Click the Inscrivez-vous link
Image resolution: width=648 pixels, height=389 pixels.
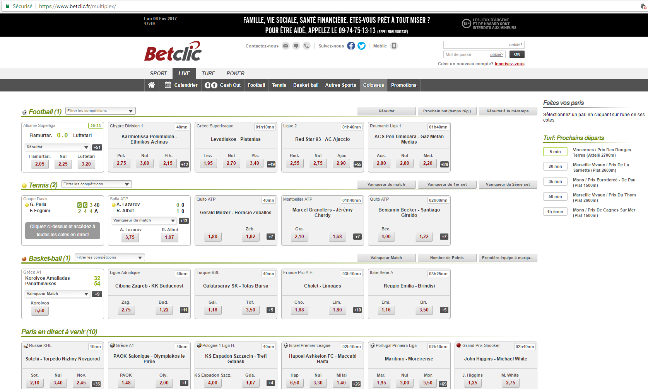click(x=510, y=64)
